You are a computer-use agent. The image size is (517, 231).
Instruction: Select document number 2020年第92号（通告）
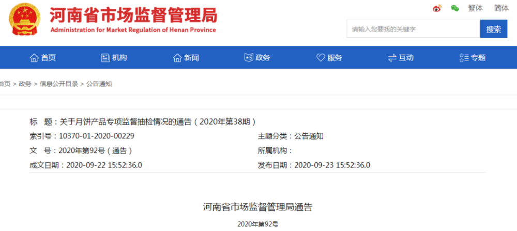click(x=96, y=150)
